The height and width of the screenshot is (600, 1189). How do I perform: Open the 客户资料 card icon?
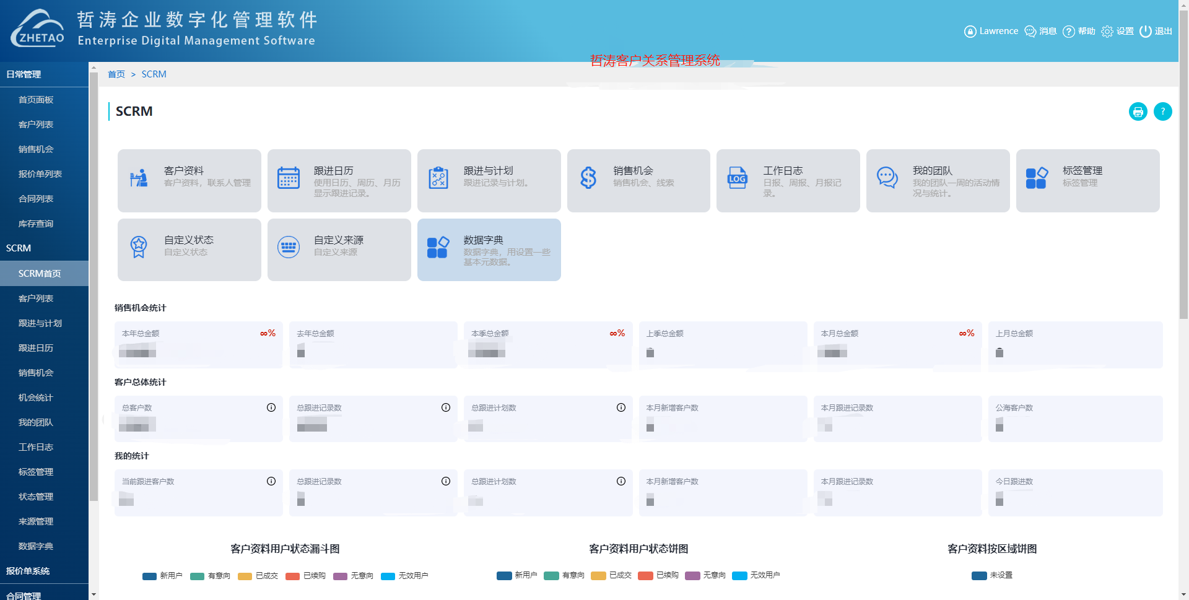(x=139, y=178)
